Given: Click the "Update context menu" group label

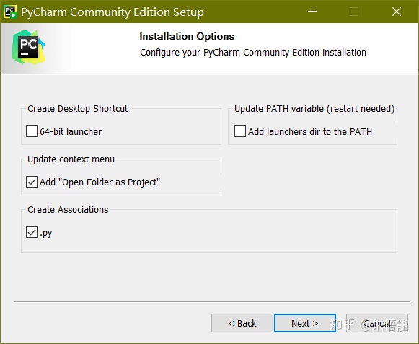Looking at the screenshot, I should (x=71, y=159).
